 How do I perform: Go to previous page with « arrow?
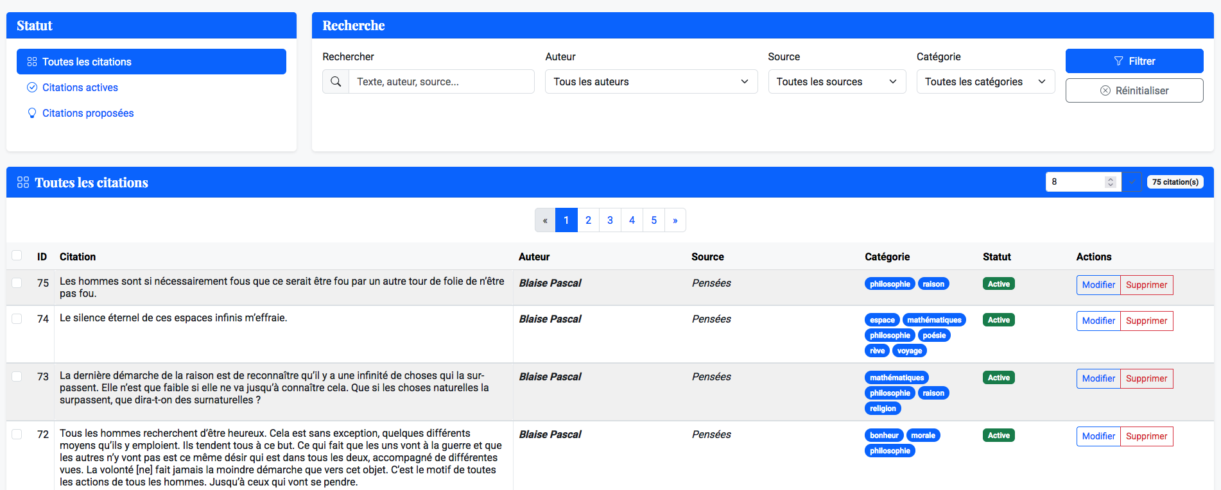[545, 220]
